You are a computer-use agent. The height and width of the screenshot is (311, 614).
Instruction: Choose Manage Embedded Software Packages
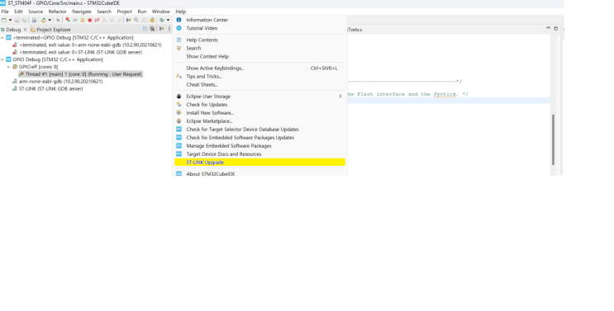pos(259,146)
